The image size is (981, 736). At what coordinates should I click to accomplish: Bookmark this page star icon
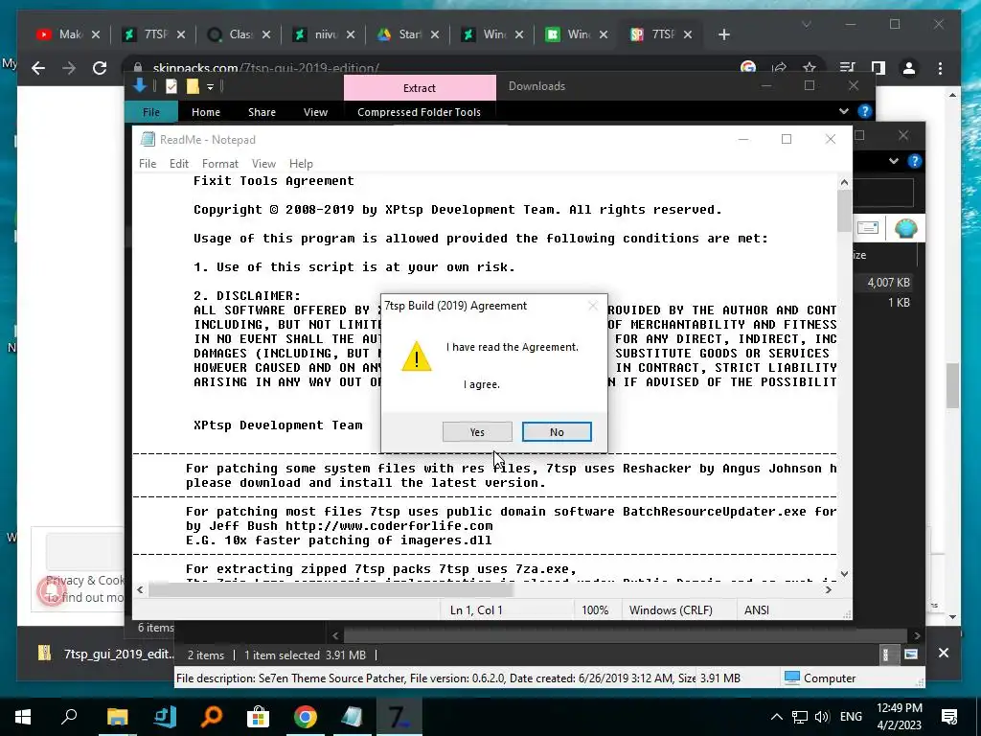click(x=809, y=67)
